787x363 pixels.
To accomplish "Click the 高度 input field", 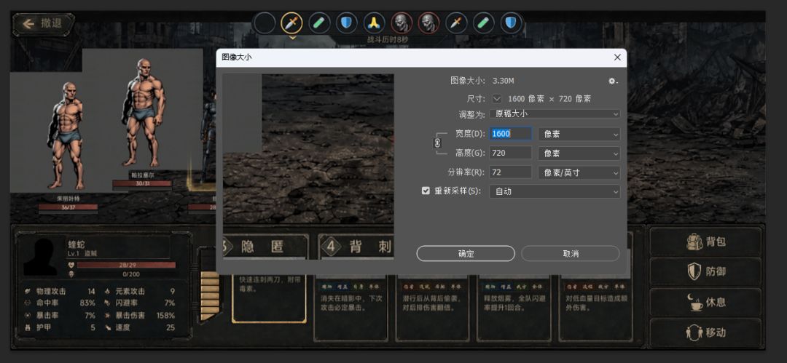I will [510, 153].
